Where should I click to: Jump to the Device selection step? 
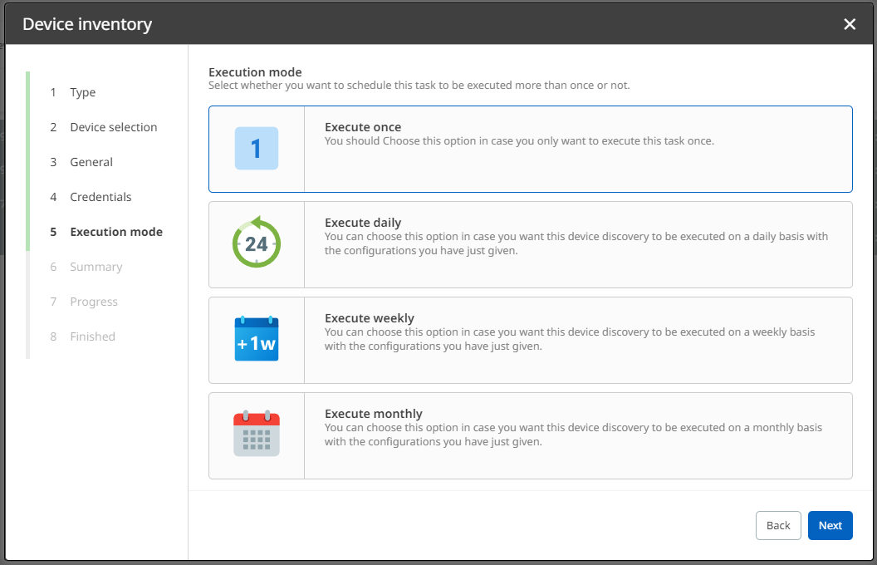point(113,127)
